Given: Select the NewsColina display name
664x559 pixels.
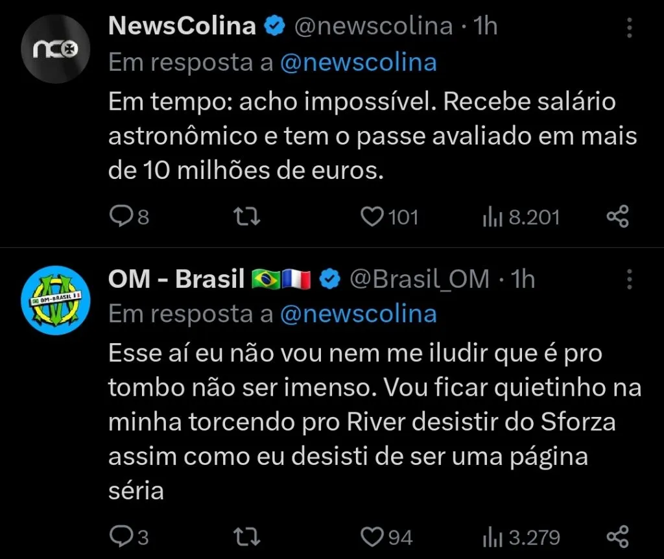Looking at the screenshot, I should [x=182, y=26].
